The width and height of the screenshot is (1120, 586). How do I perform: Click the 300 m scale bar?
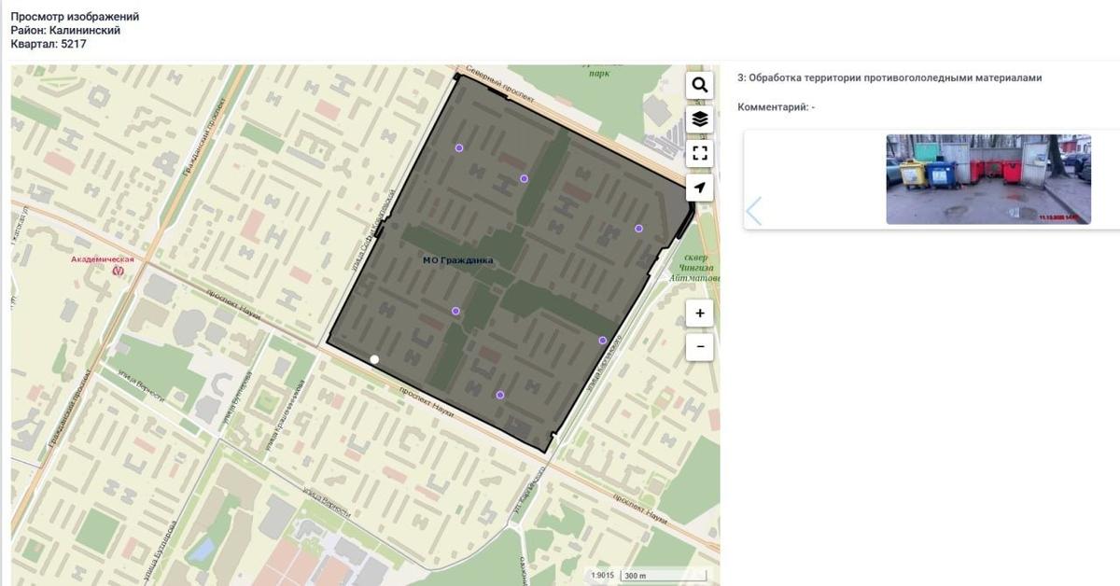(663, 576)
